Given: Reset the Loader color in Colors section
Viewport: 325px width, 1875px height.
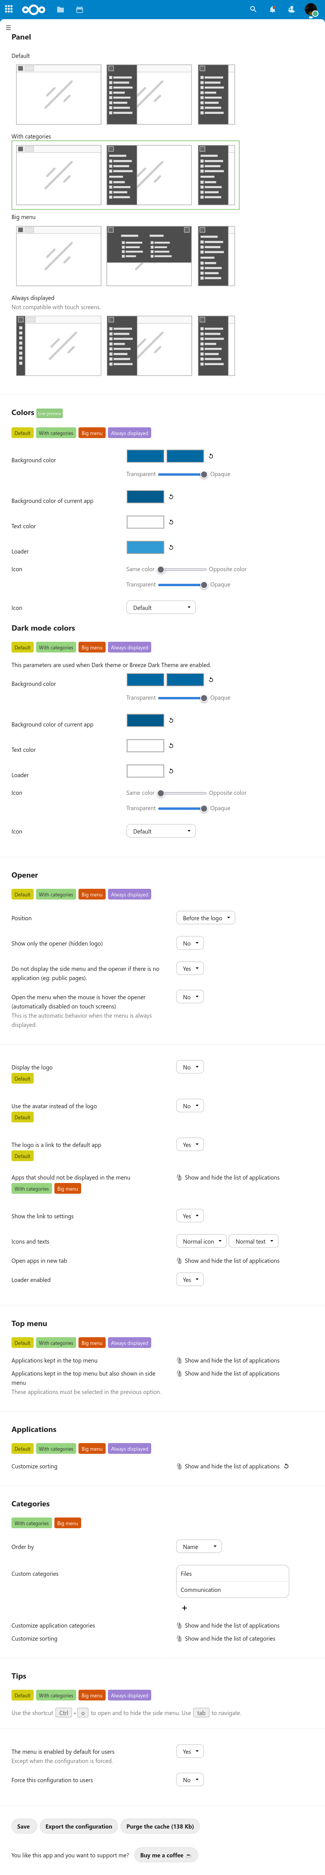Looking at the screenshot, I should 171,547.
